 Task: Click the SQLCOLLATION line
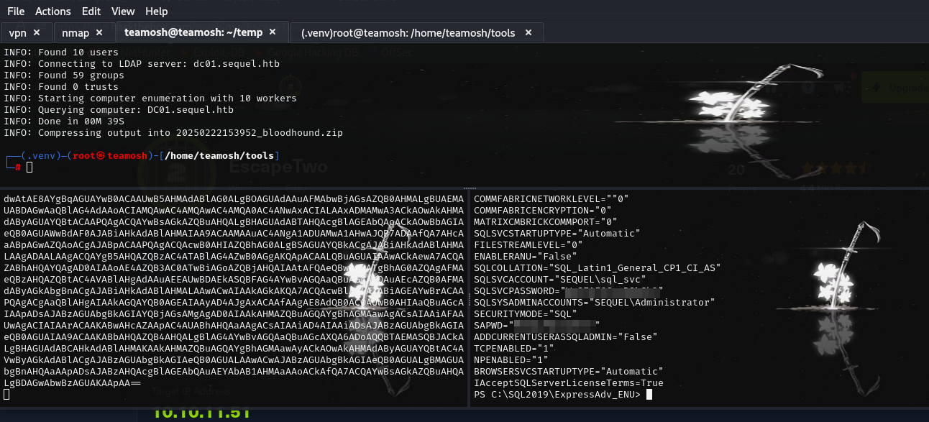click(598, 267)
